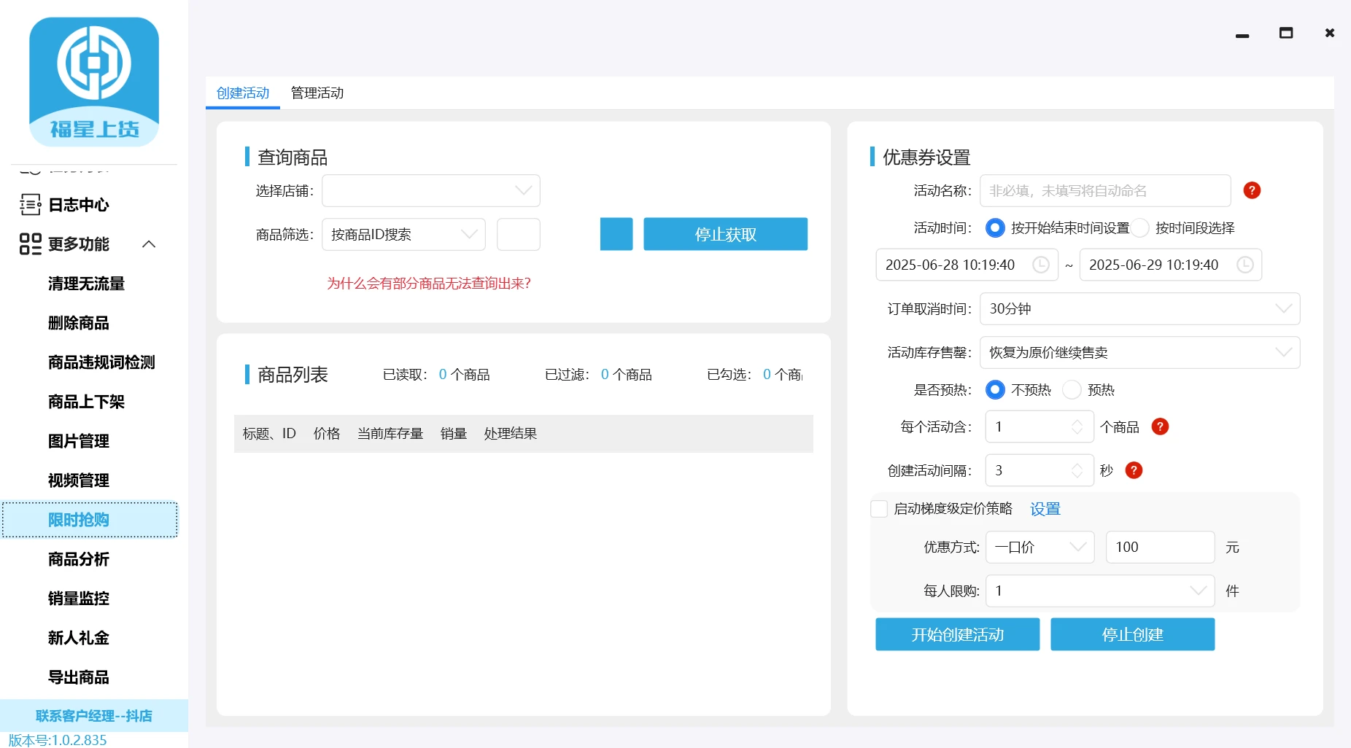
Task: Enable 启动梯度级定价策略 checkbox
Action: pos(879,509)
